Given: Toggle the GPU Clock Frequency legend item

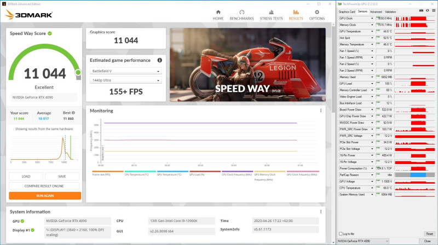Looking at the screenshot, I should pos(303,173).
